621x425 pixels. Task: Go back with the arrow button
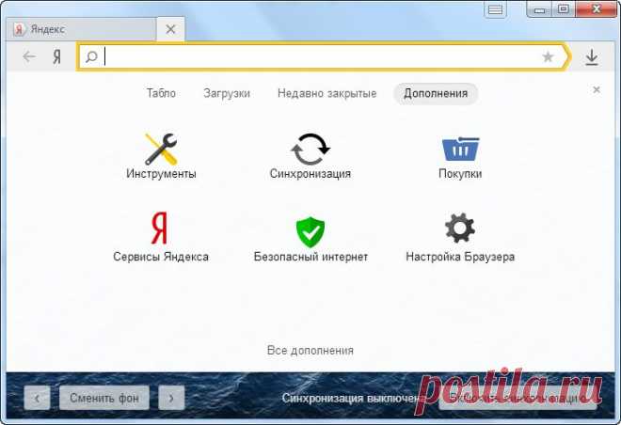point(29,57)
